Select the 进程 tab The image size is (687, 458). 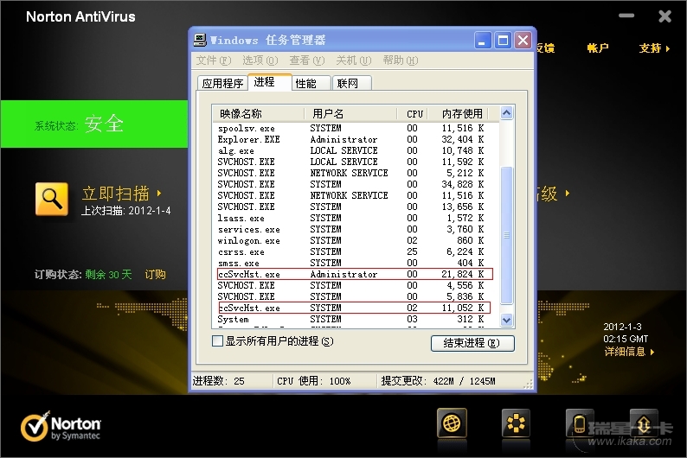(270, 82)
